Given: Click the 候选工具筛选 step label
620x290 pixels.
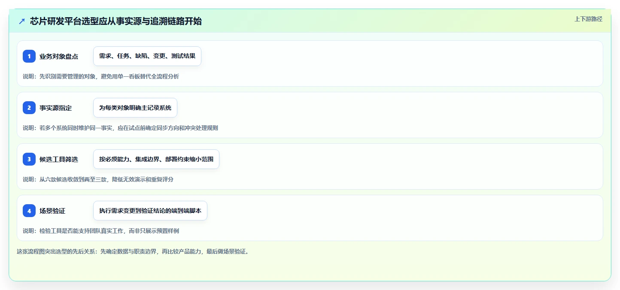Looking at the screenshot, I should 59,159.
